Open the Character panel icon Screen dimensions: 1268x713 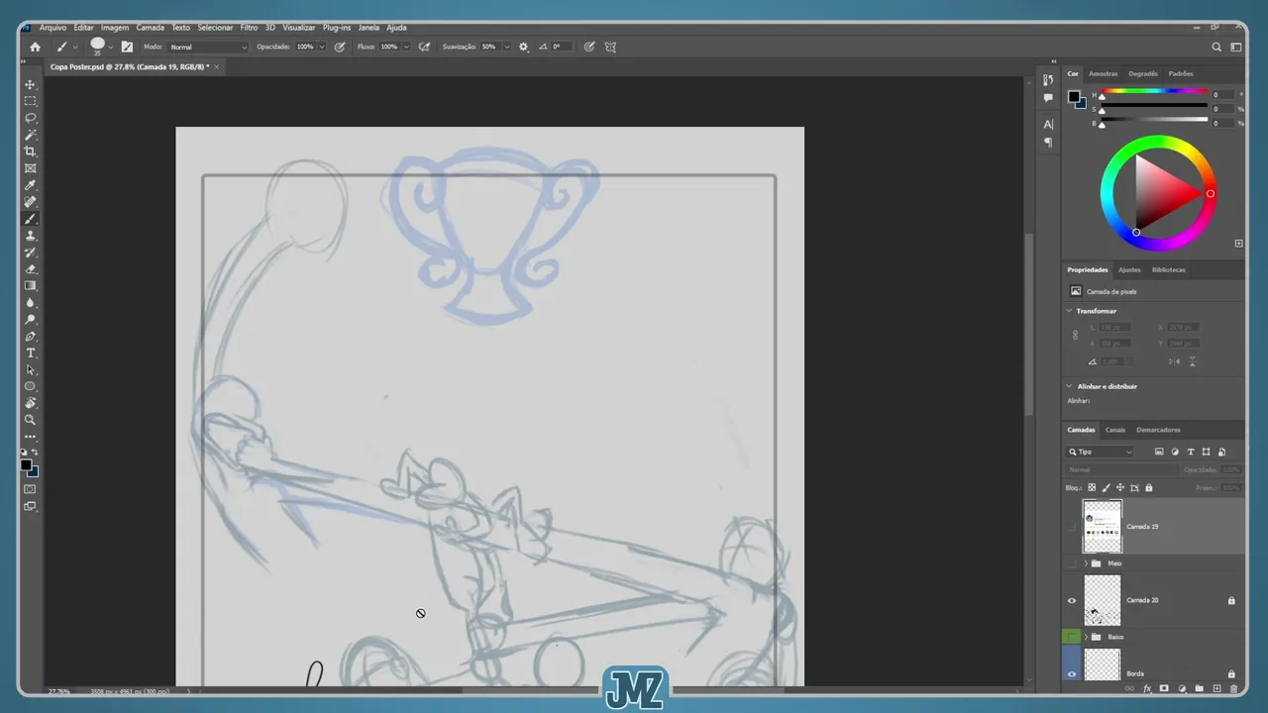click(1048, 125)
